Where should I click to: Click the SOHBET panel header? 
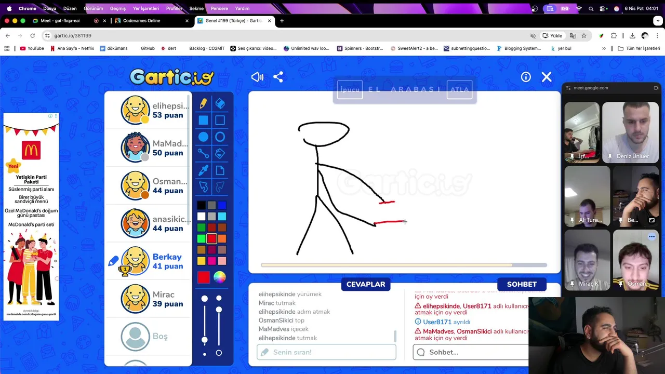(x=522, y=284)
